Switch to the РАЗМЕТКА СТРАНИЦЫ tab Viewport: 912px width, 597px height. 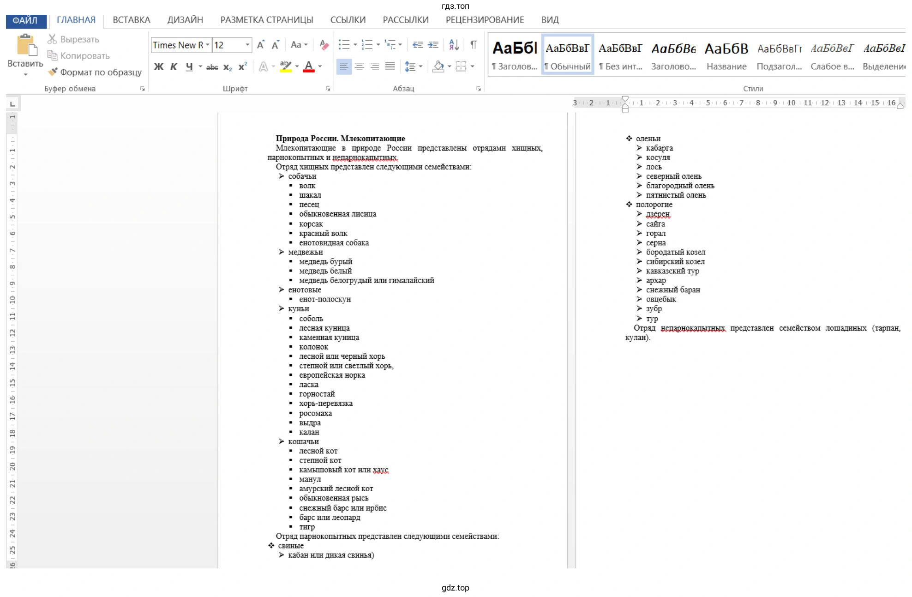267,20
